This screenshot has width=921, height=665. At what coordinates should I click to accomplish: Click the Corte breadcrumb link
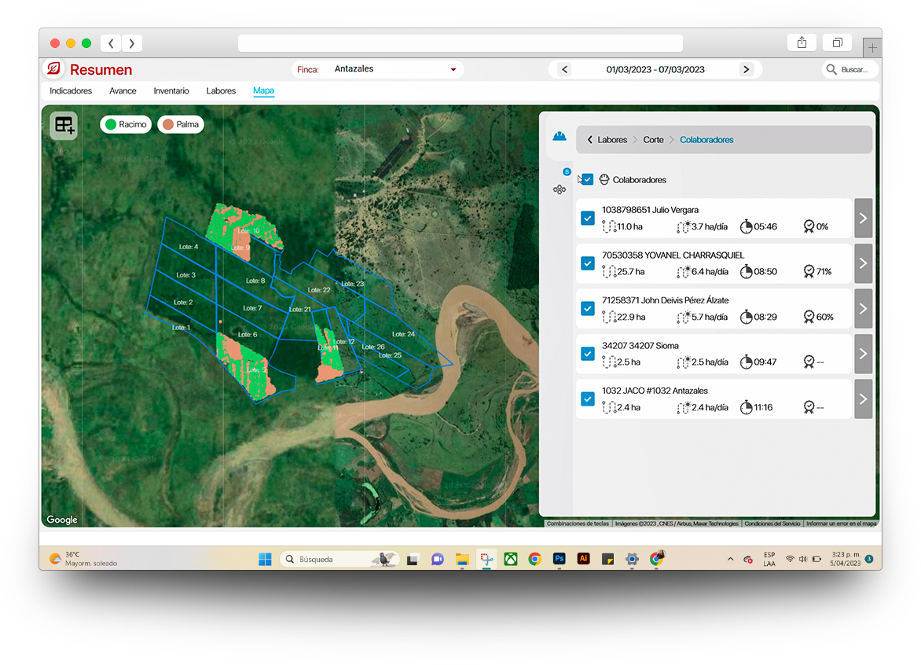coord(653,140)
